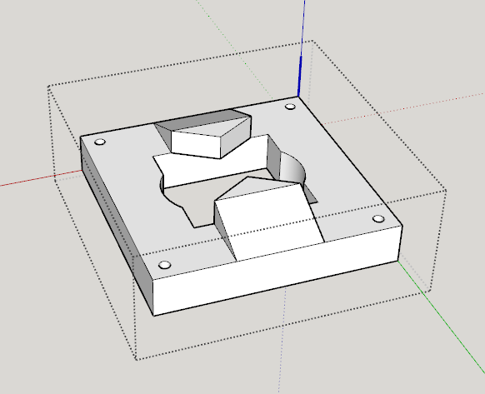485x394 pixels.
Task: Click the dark left side face of the base
Action: pos(117,226)
